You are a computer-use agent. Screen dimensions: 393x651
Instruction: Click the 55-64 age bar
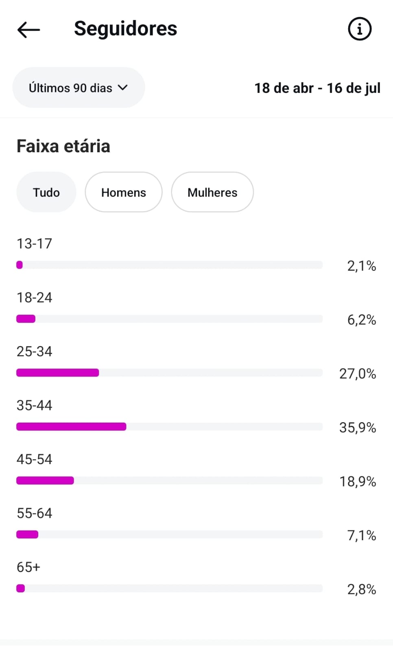click(x=169, y=535)
